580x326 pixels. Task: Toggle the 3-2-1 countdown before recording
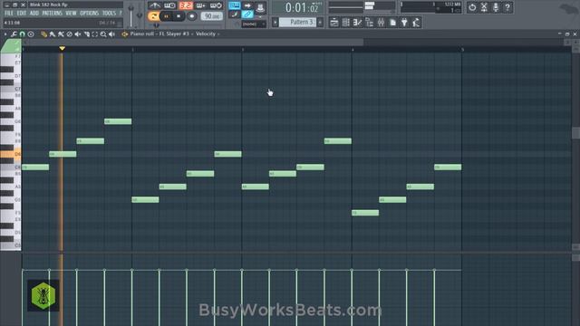coord(186,5)
